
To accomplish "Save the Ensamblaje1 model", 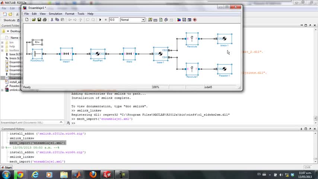I will [x=39, y=20].
